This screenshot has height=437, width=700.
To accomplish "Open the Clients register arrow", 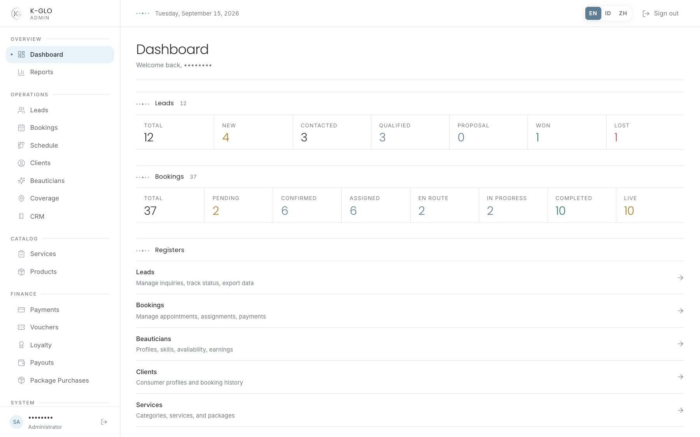I will point(681,377).
